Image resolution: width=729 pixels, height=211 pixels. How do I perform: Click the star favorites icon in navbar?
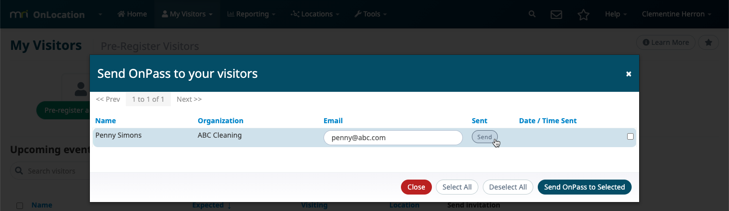tap(583, 14)
